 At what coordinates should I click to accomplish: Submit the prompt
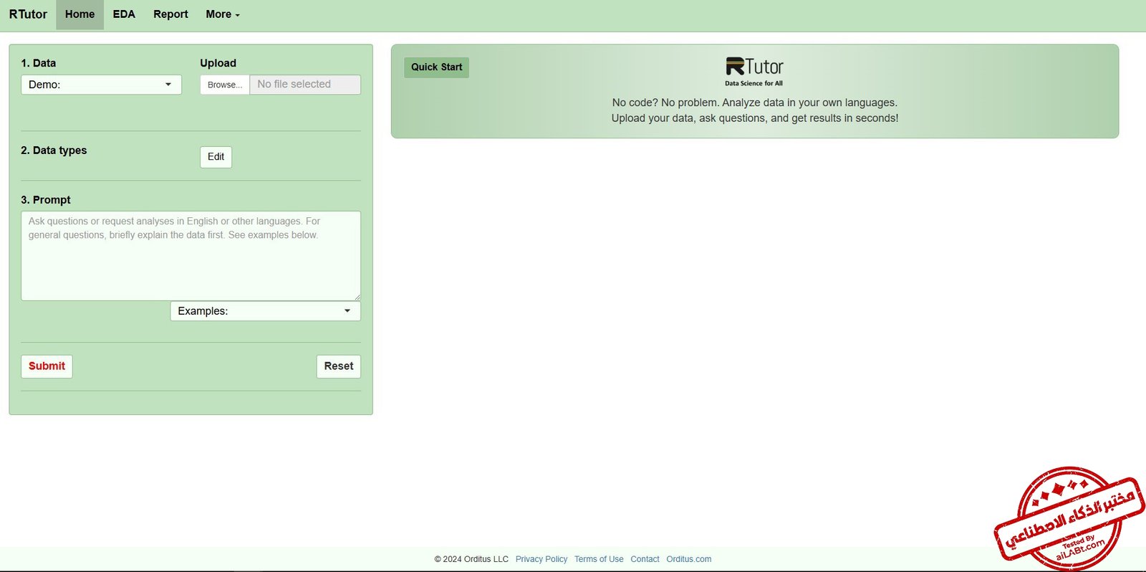[x=47, y=366]
